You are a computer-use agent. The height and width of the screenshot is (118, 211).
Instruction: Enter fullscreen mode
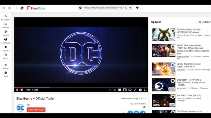tap(145, 90)
